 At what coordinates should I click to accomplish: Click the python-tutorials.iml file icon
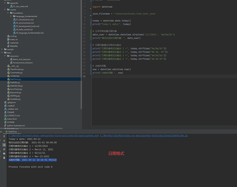coord(5,126)
